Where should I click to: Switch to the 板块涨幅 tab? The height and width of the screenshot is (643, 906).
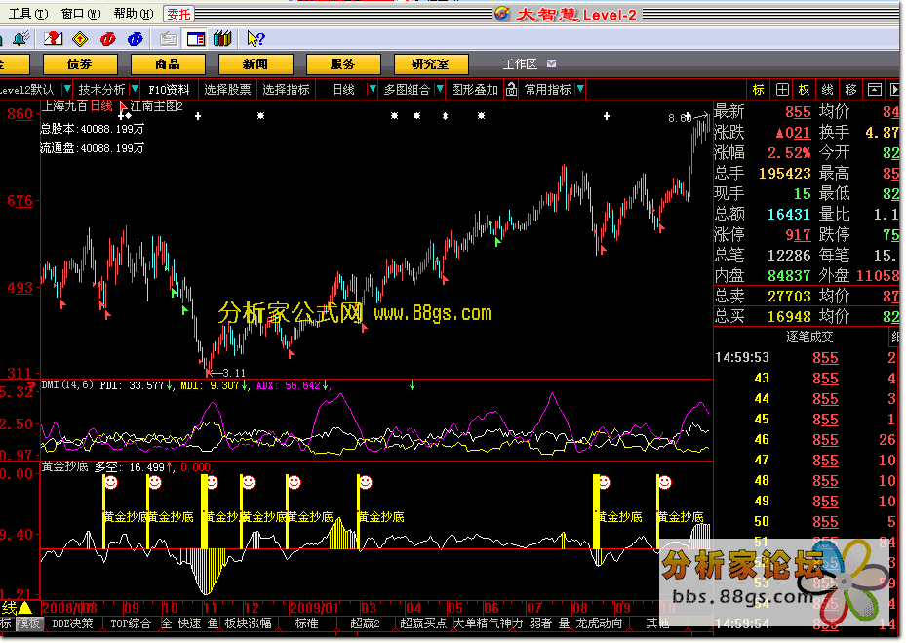click(x=249, y=623)
